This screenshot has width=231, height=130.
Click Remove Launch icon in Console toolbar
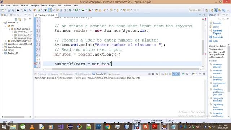coord(153,74)
